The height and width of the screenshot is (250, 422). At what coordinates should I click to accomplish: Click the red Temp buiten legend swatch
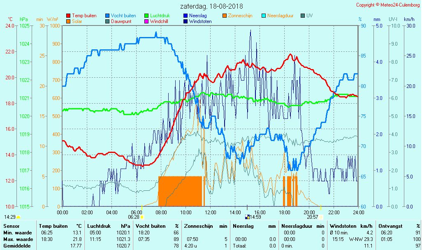coord(68,16)
